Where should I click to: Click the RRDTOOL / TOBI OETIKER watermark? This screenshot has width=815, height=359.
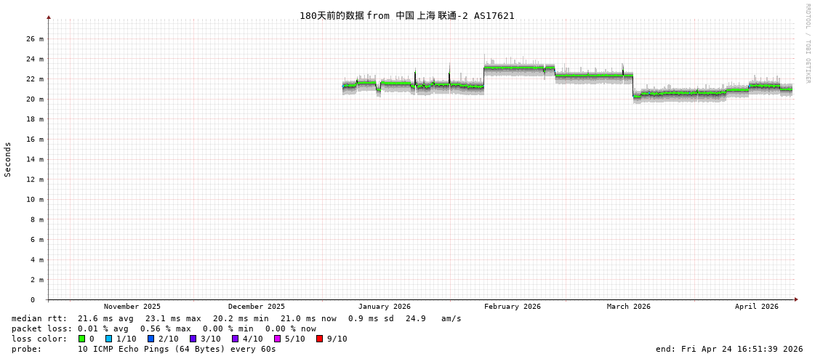click(807, 44)
